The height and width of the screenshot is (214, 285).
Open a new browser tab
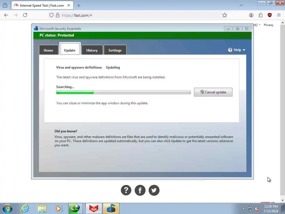(x=78, y=6)
